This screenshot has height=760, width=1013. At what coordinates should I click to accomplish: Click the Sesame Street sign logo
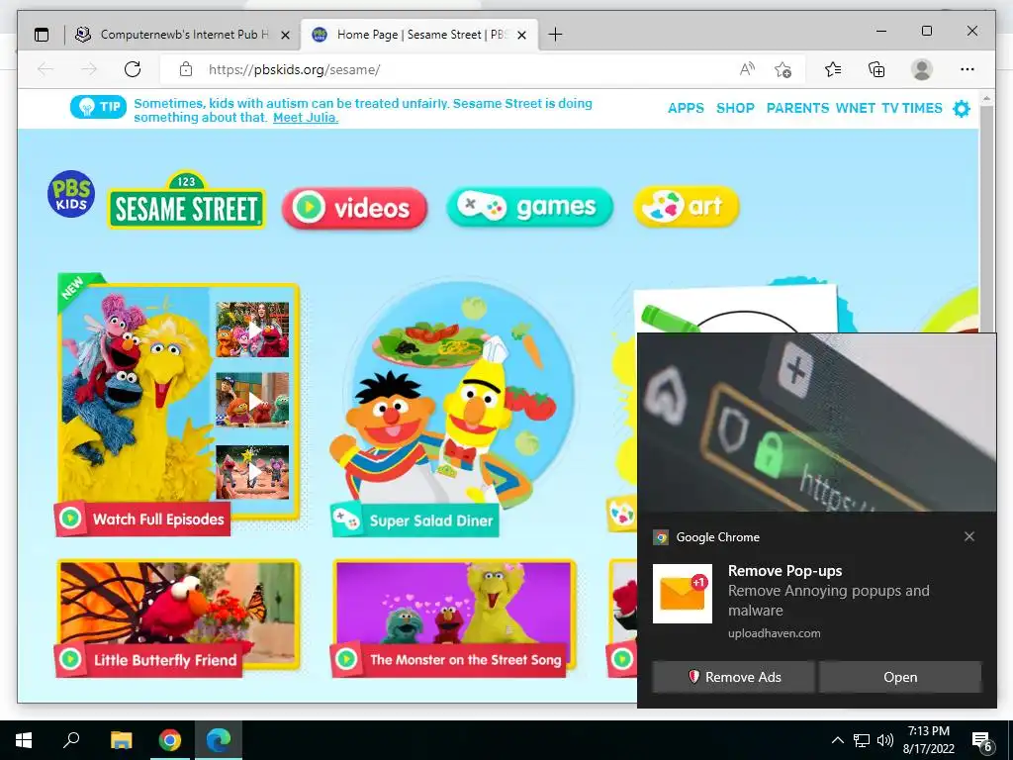point(186,200)
